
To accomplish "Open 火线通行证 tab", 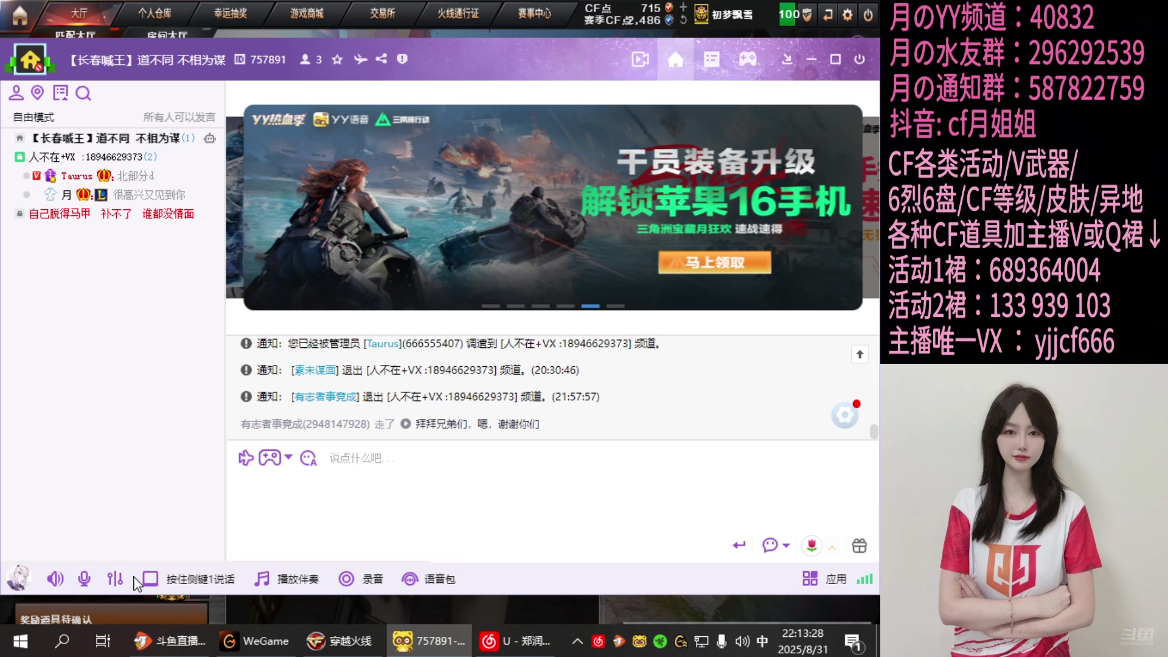I will coord(458,13).
